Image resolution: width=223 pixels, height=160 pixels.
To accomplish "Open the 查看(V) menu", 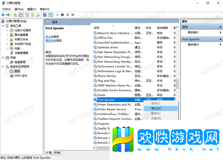I will click(x=32, y=9).
